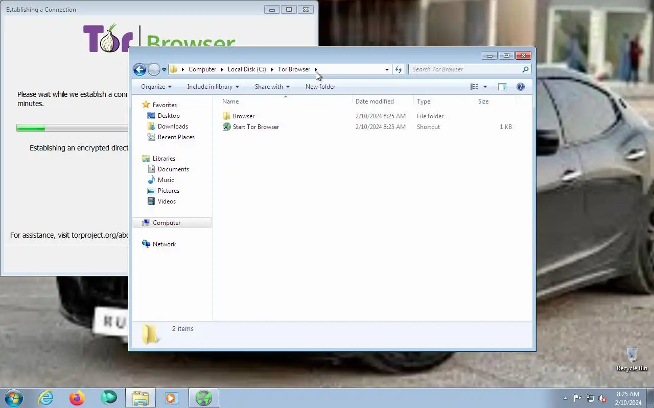Select Network in the navigation pane
This screenshot has width=654, height=408.
[164, 244]
